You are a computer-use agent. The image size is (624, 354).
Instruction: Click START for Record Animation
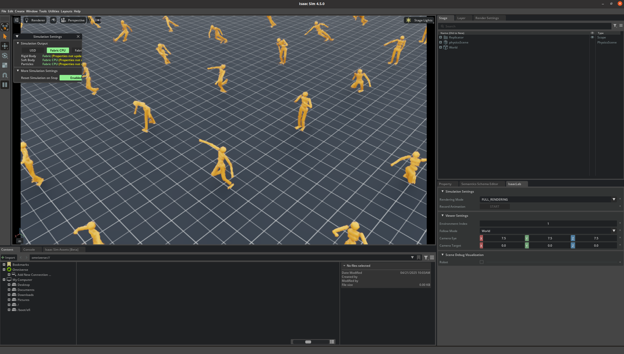tap(494, 207)
